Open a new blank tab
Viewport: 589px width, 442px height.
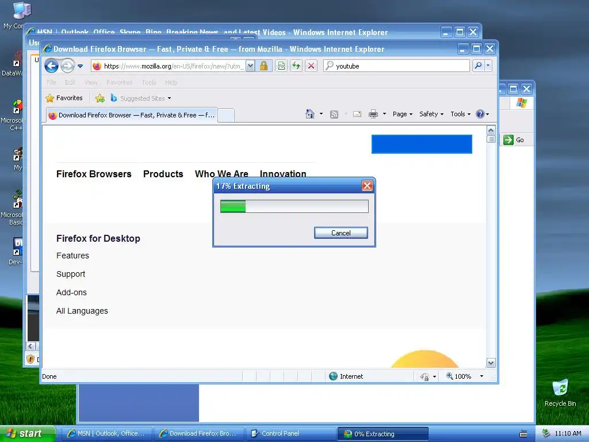click(x=226, y=115)
